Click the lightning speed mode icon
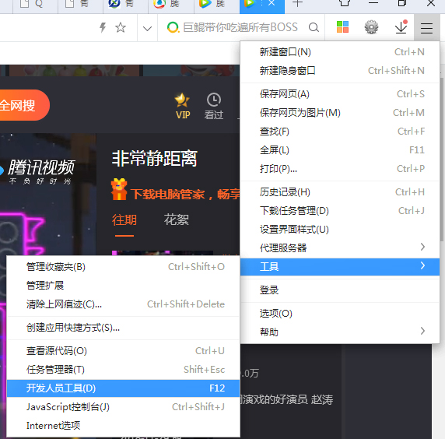The height and width of the screenshot is (439, 445). click(103, 28)
